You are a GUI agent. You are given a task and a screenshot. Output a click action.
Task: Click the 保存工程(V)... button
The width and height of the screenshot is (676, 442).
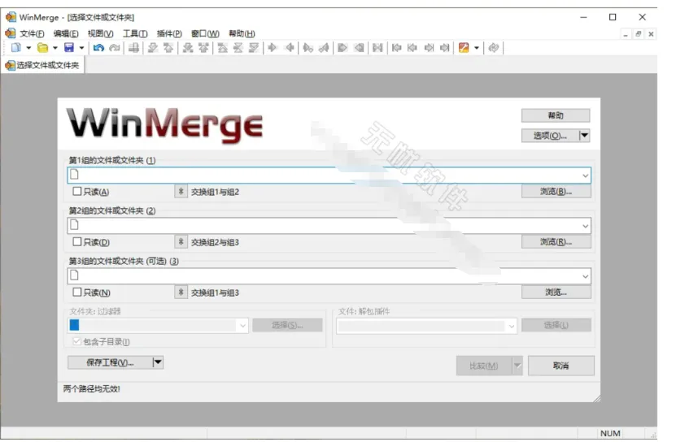tap(110, 362)
